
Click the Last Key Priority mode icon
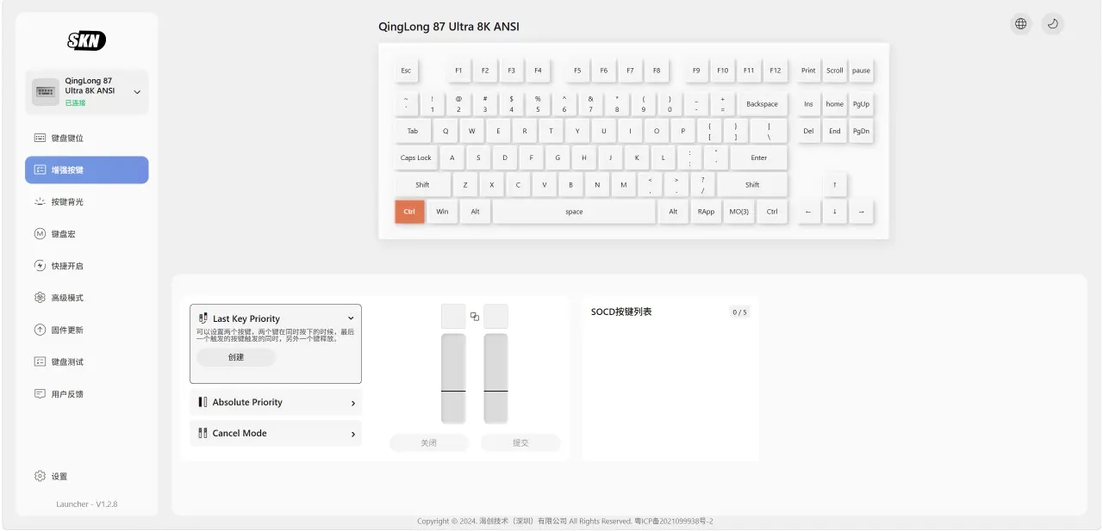[x=203, y=318]
